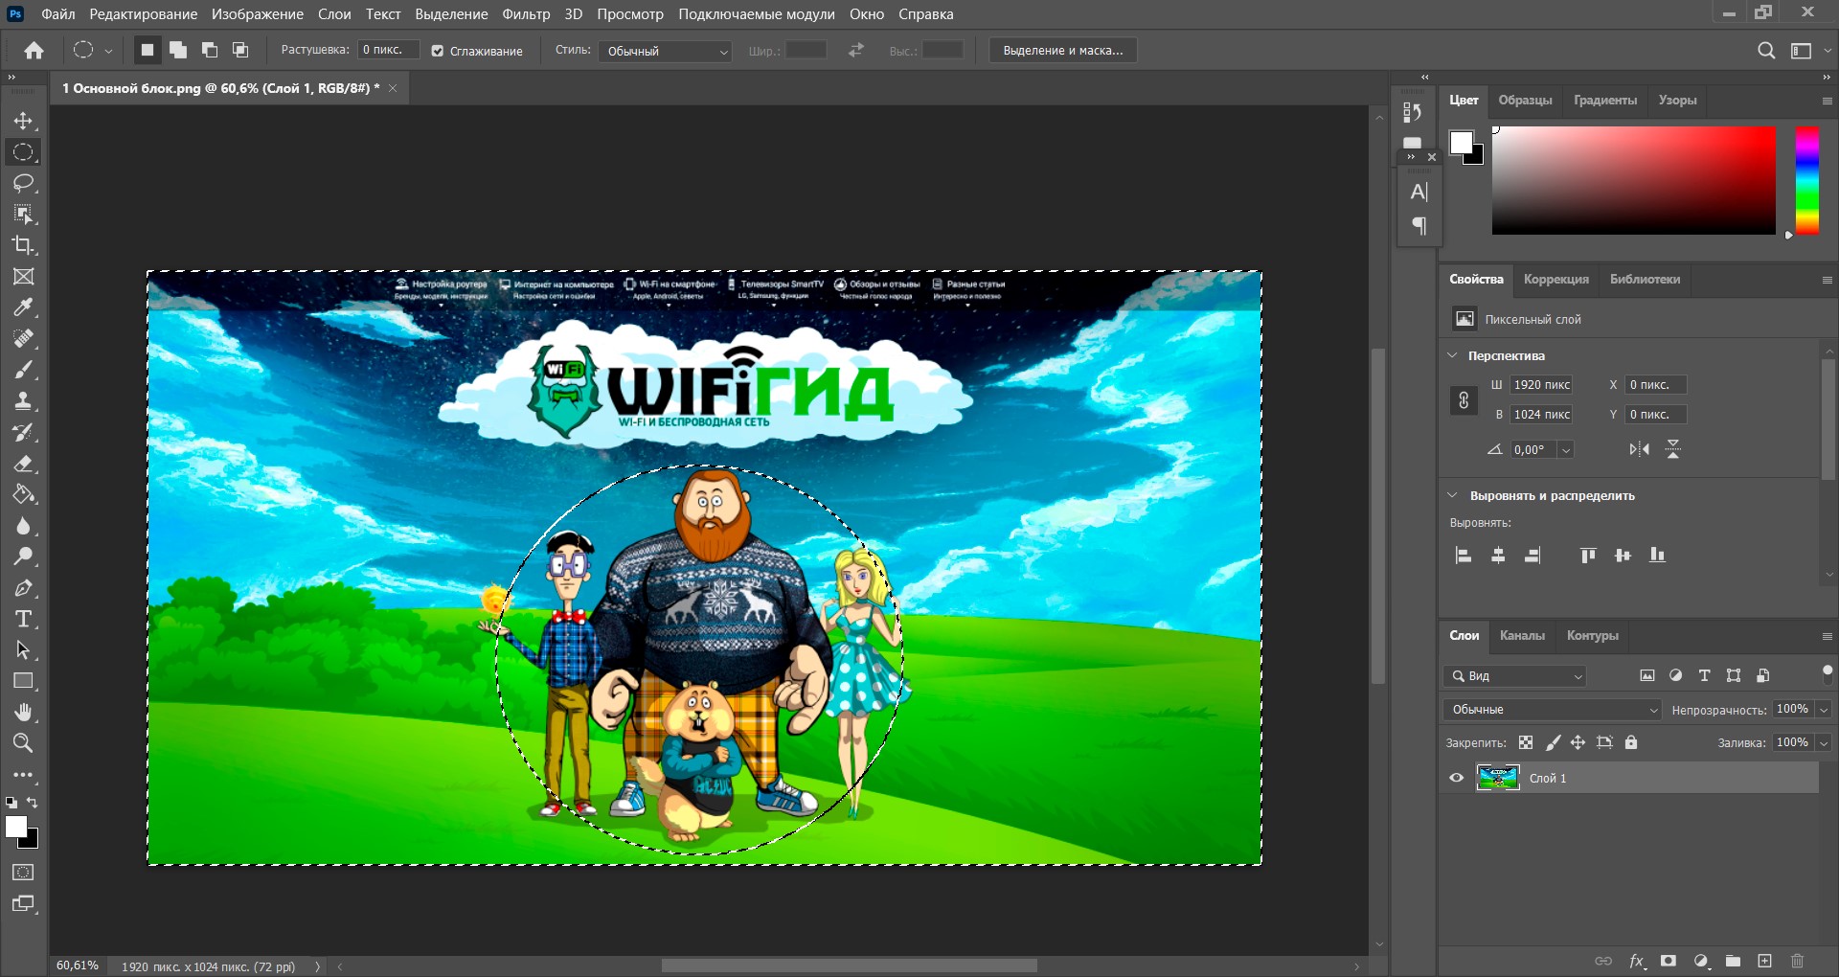
Task: Hide Слой 1 with eye icon
Action: point(1456,778)
